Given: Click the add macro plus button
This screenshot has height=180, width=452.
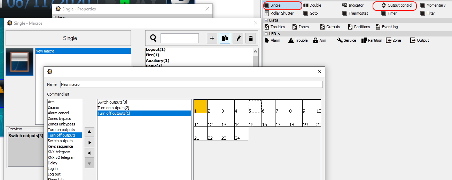Looking at the screenshot, I should click(x=212, y=38).
